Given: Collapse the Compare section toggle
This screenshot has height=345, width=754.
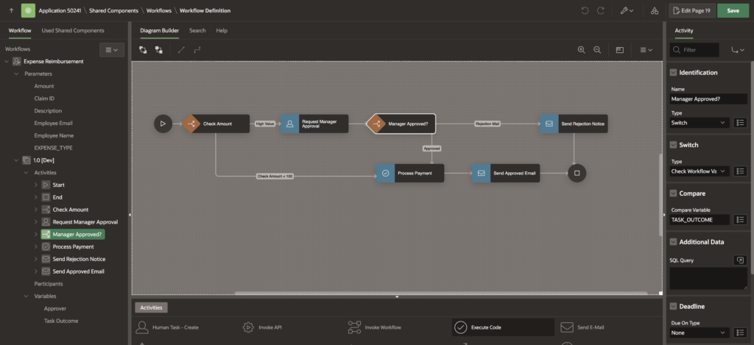Looking at the screenshot, I should (673, 193).
